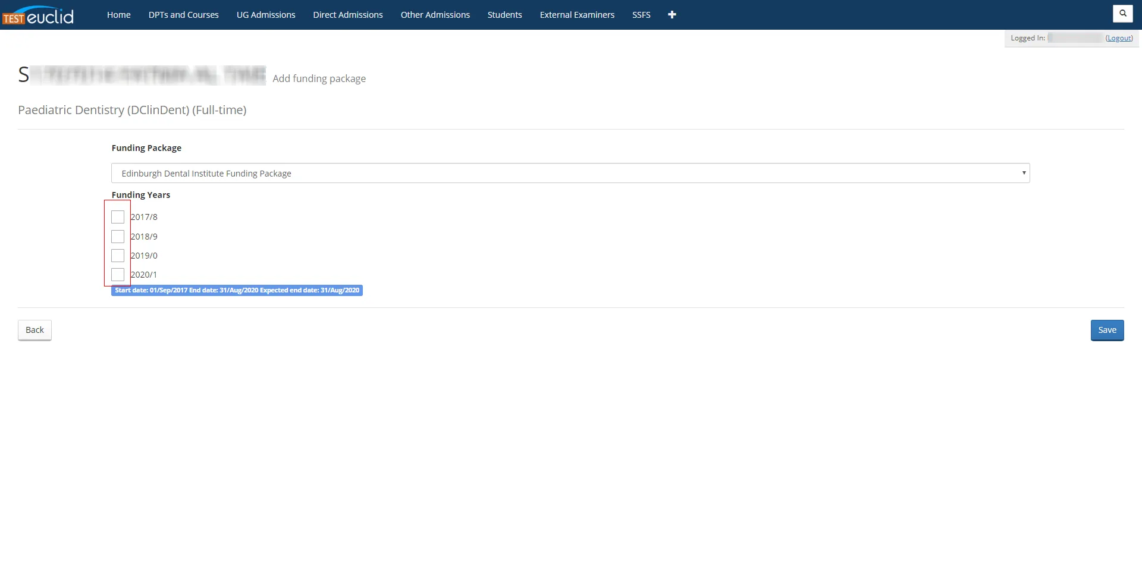Open the DPTs and Courses menu
Screen dimensions: 1142x576
pos(183,15)
